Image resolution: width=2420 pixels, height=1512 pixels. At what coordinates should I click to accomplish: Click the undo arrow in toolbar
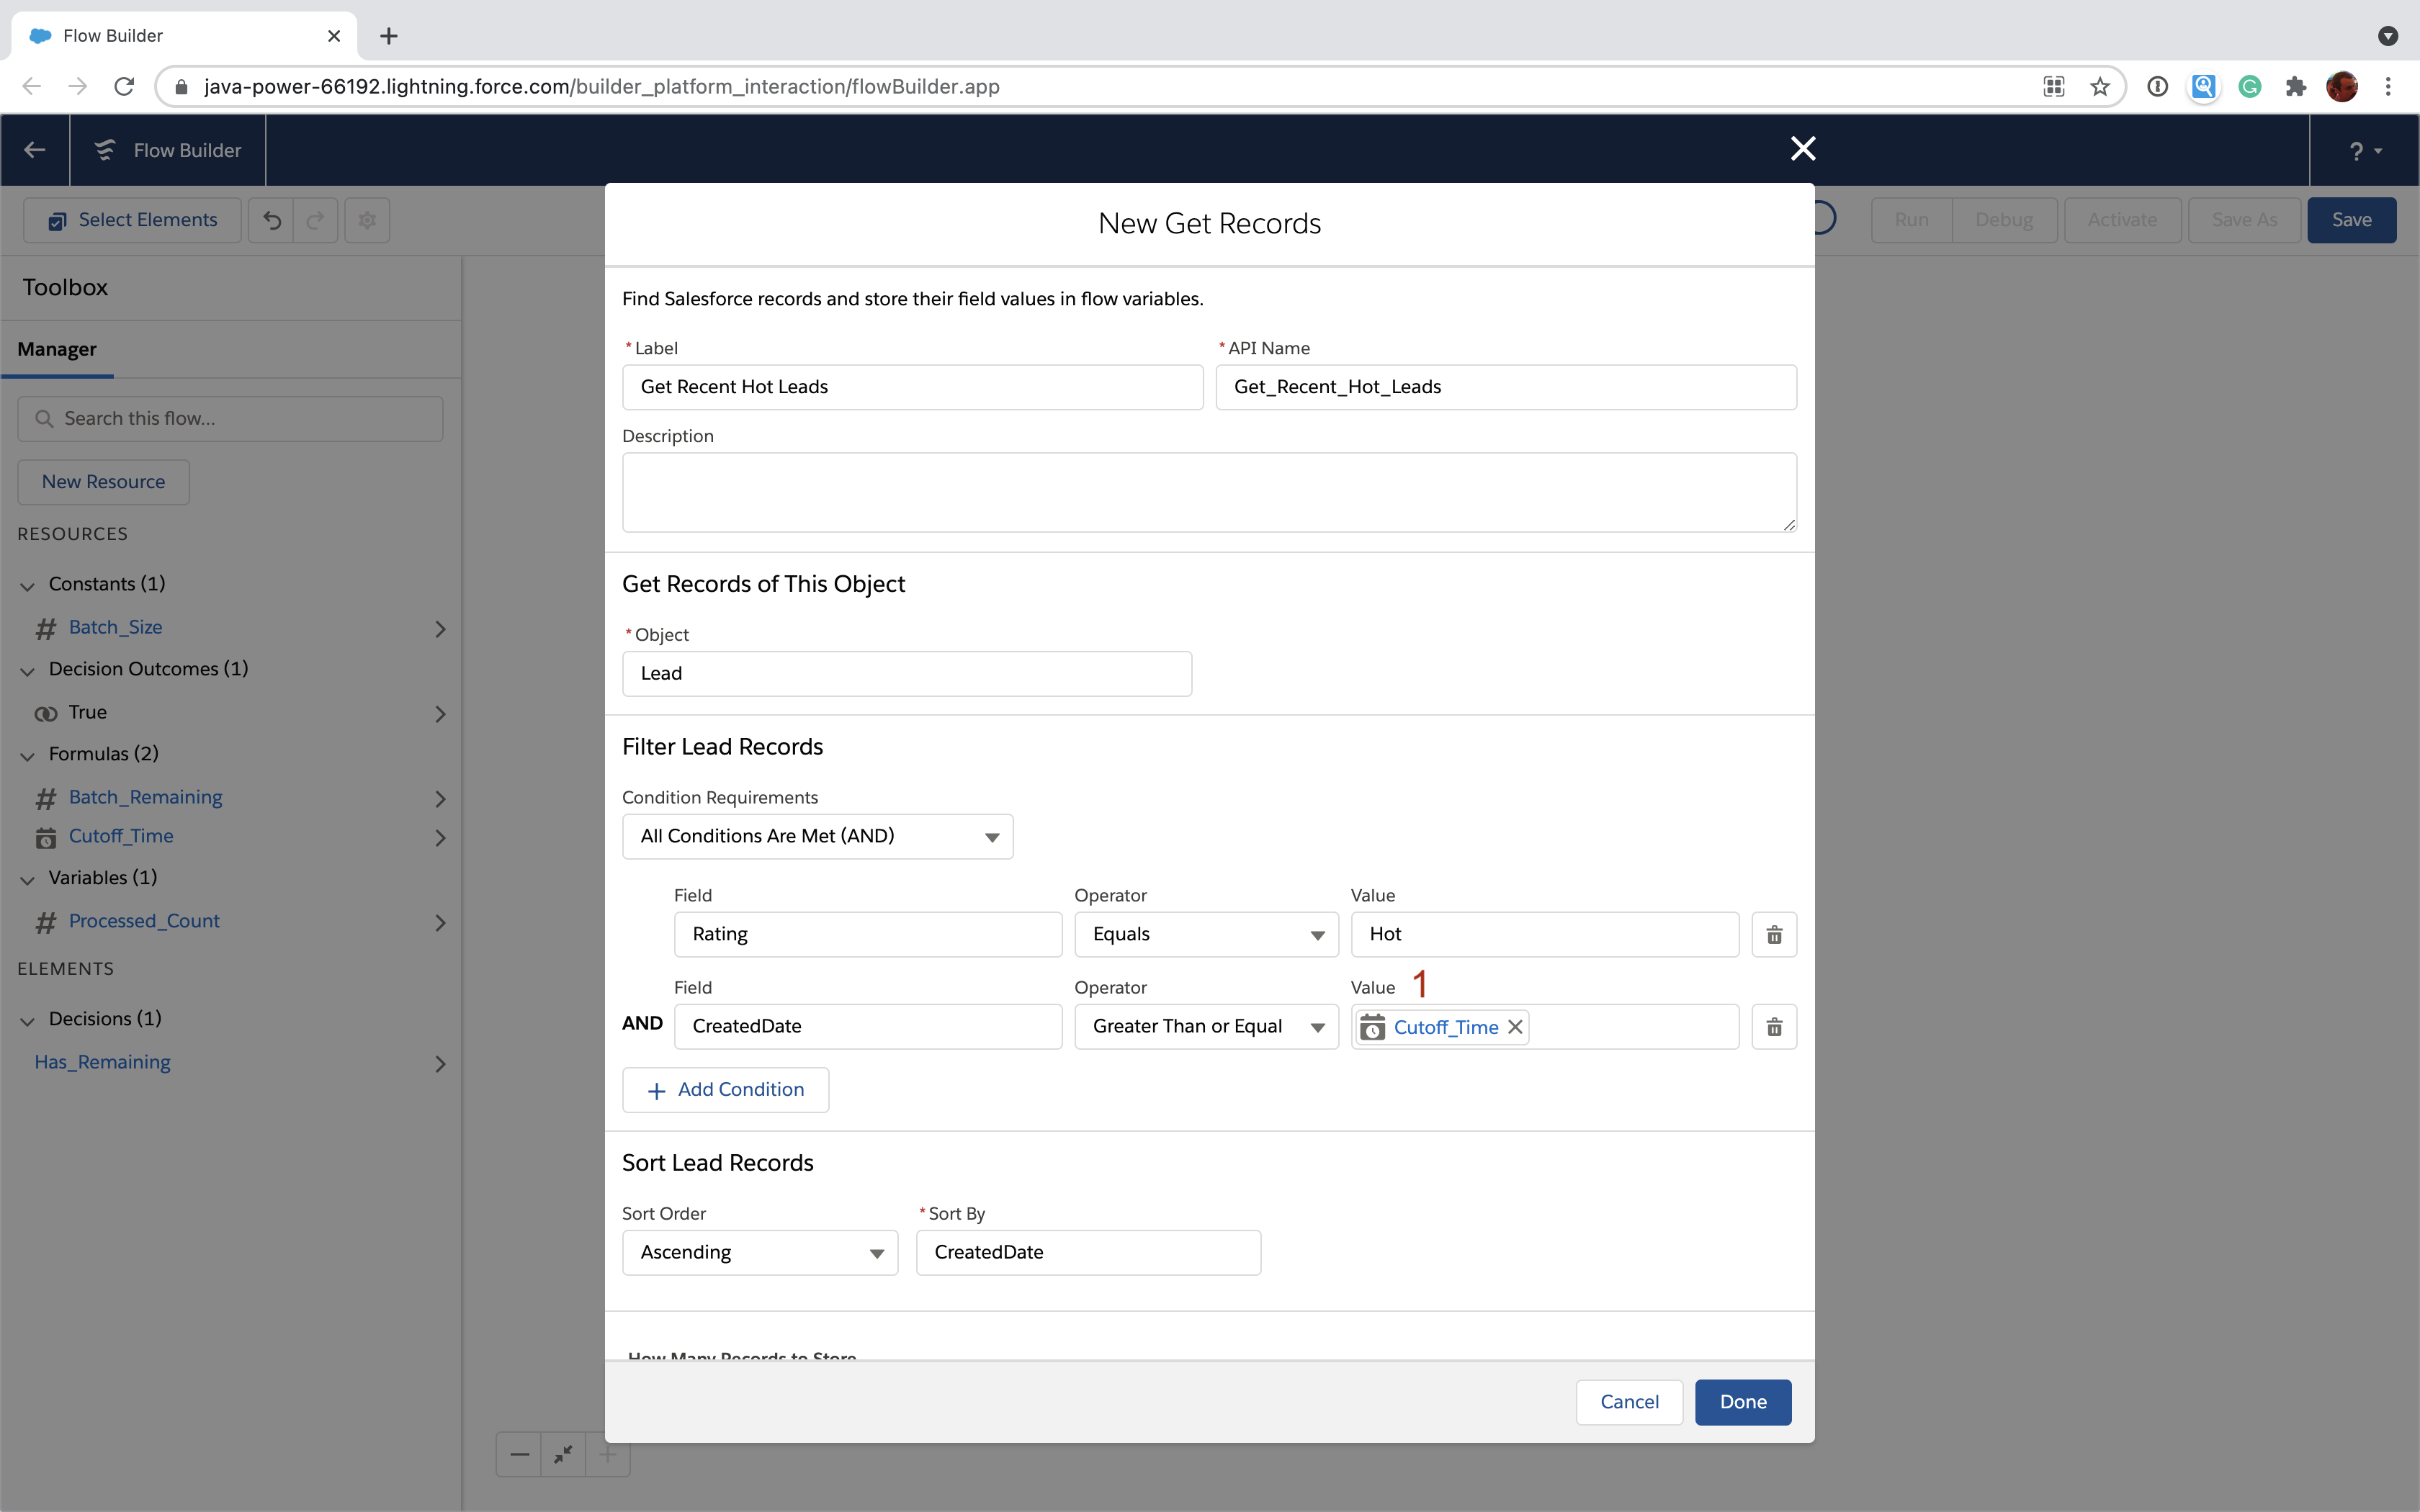(272, 220)
